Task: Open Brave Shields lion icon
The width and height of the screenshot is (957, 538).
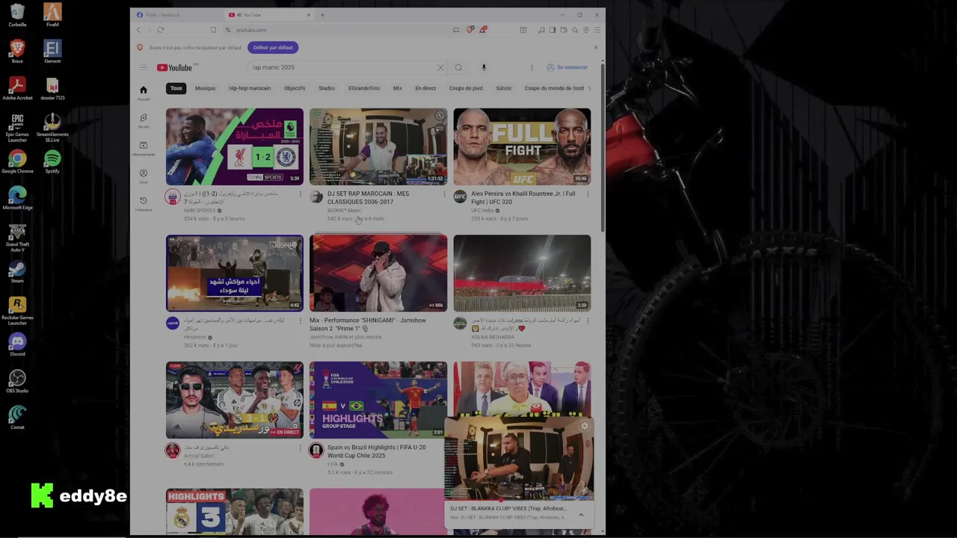Action: (x=470, y=30)
